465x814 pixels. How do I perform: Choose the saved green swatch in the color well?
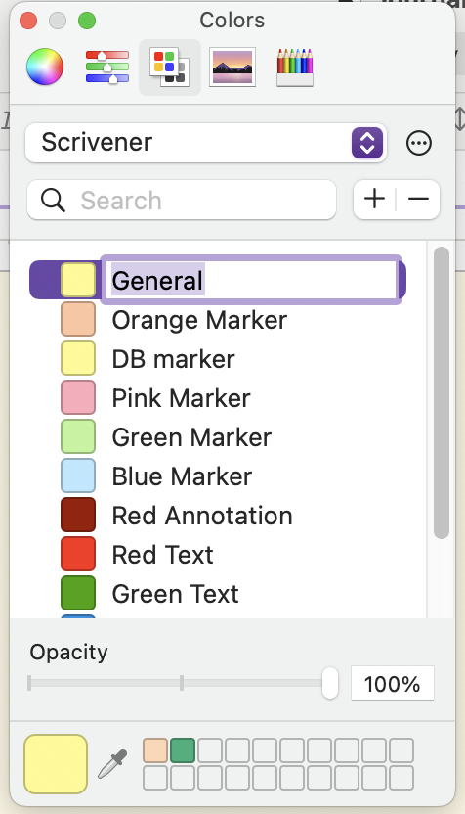(183, 750)
